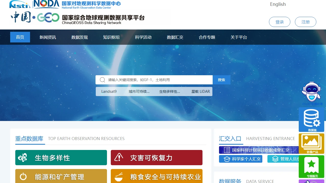Click the 登录 login button
This screenshot has width=326, height=183.
(279, 22)
